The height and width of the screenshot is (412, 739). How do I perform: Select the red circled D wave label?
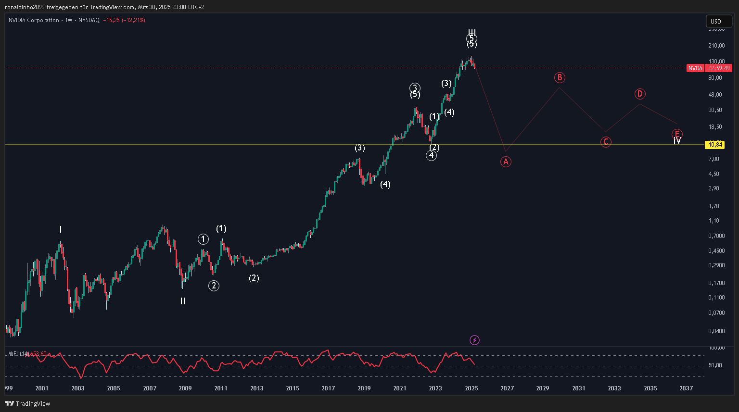pos(639,94)
